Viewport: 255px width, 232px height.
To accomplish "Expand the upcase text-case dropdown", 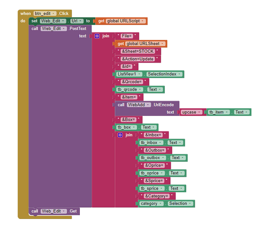I will [191, 112].
